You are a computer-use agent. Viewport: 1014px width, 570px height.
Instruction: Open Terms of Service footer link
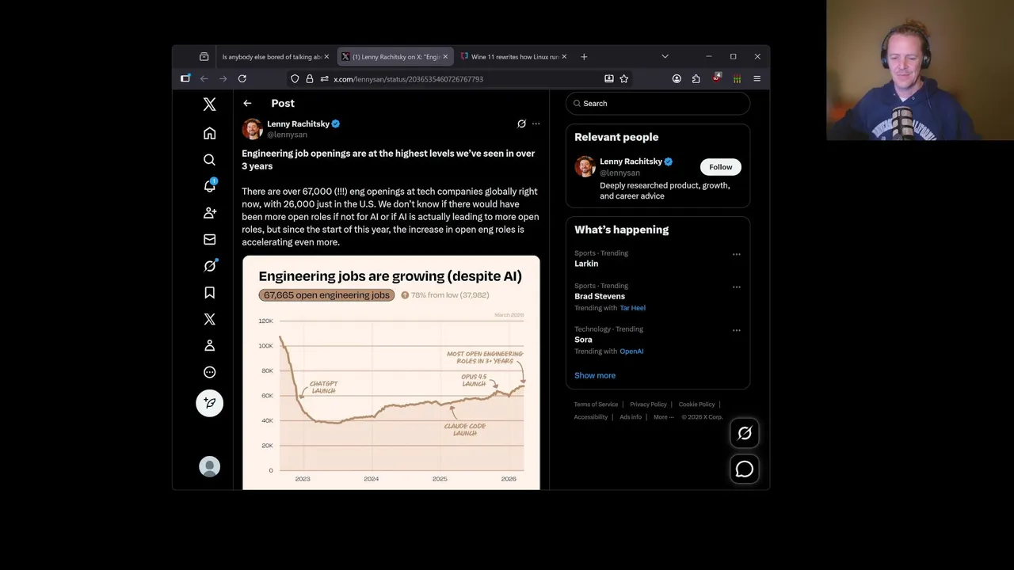(596, 405)
